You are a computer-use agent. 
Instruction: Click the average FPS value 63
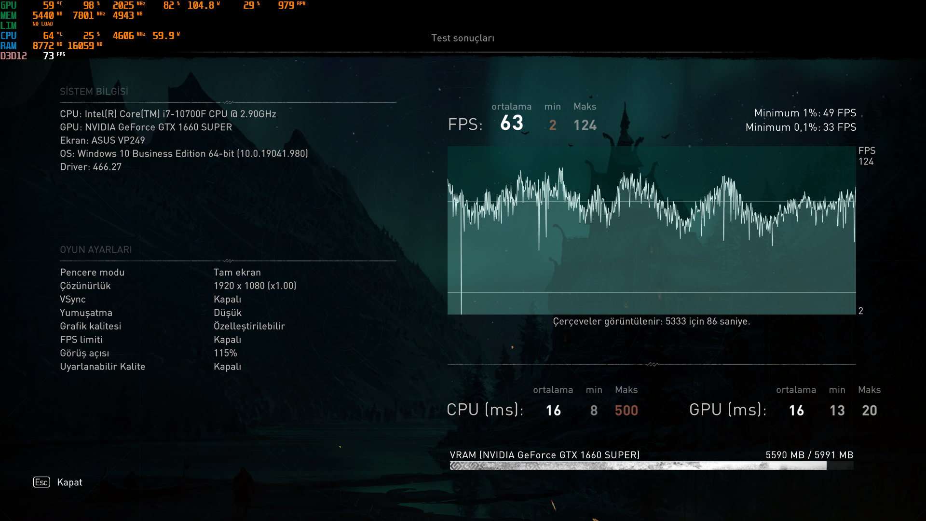click(512, 123)
